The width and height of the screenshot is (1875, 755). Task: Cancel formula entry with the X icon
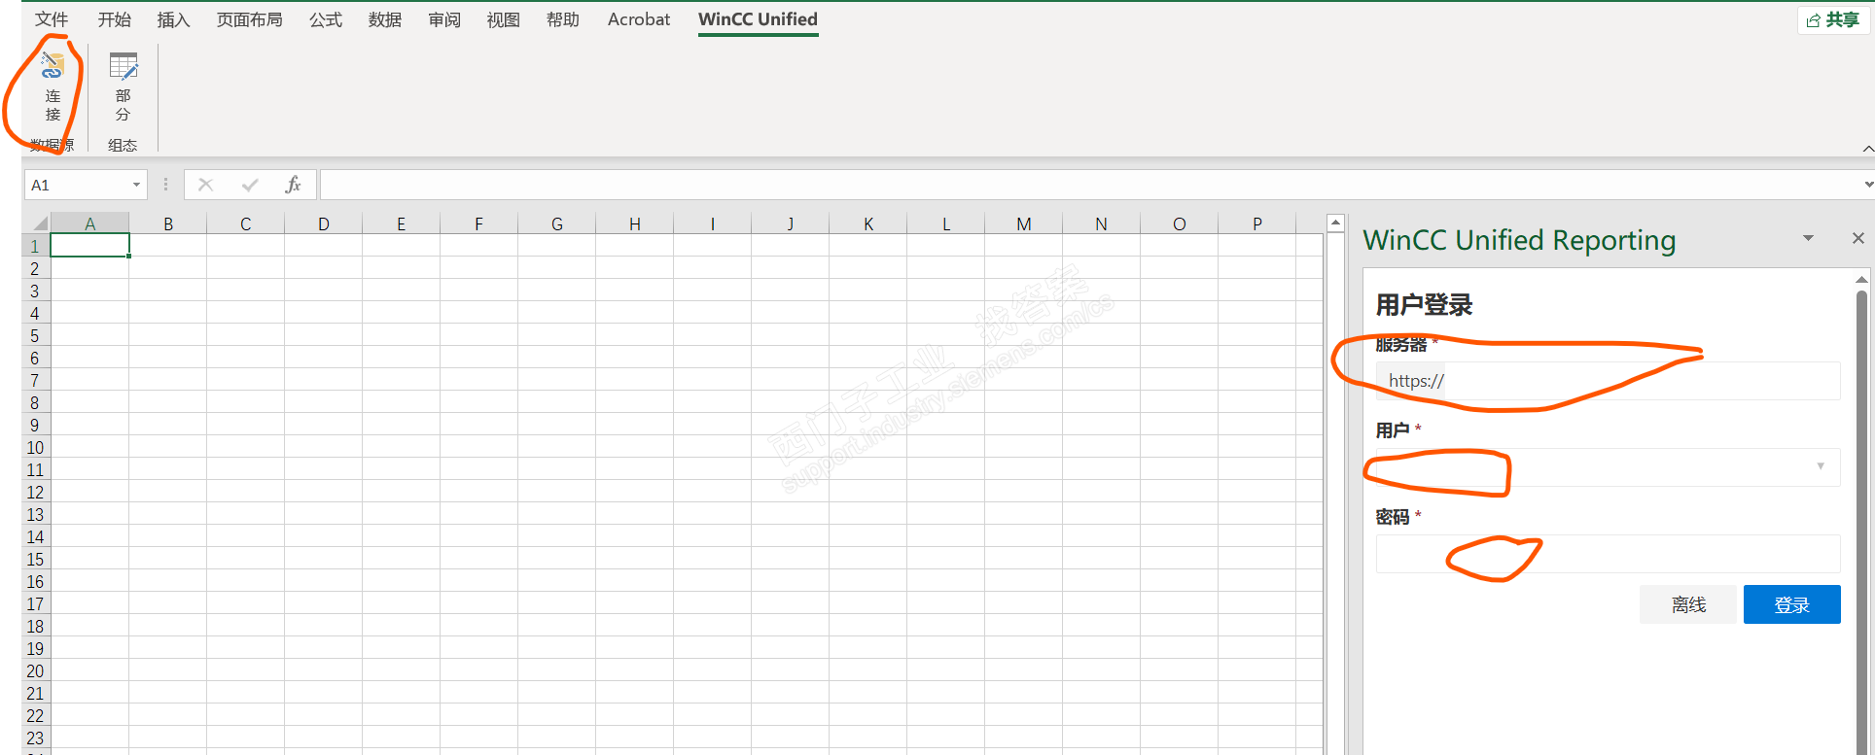coord(205,185)
